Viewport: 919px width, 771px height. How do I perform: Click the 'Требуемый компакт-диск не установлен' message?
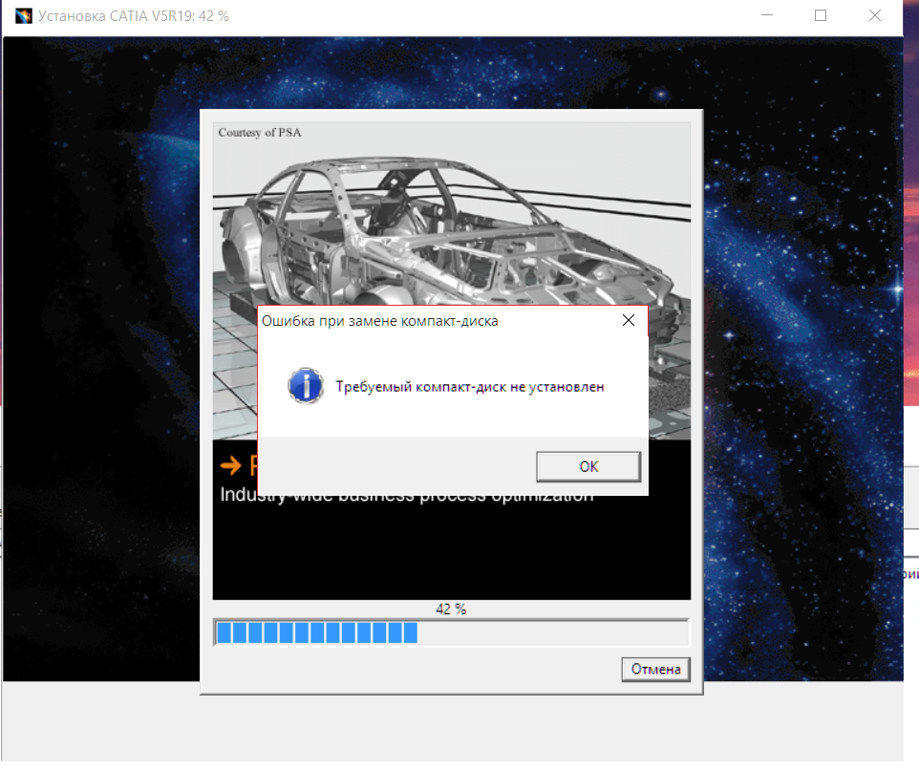pyautogui.click(x=469, y=387)
